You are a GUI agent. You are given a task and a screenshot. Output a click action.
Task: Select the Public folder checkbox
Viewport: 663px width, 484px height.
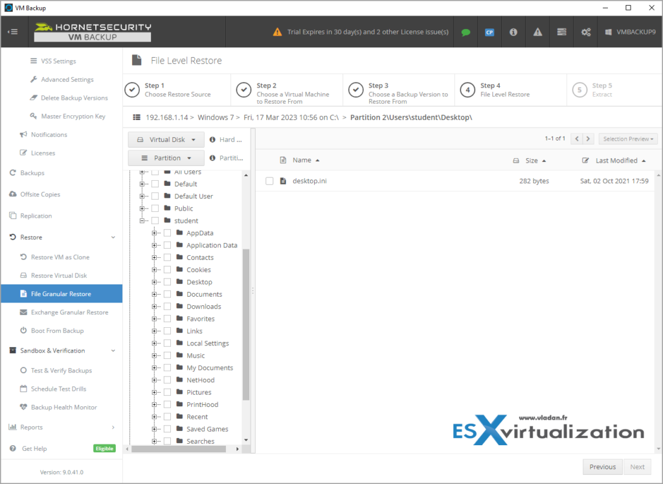pos(155,208)
